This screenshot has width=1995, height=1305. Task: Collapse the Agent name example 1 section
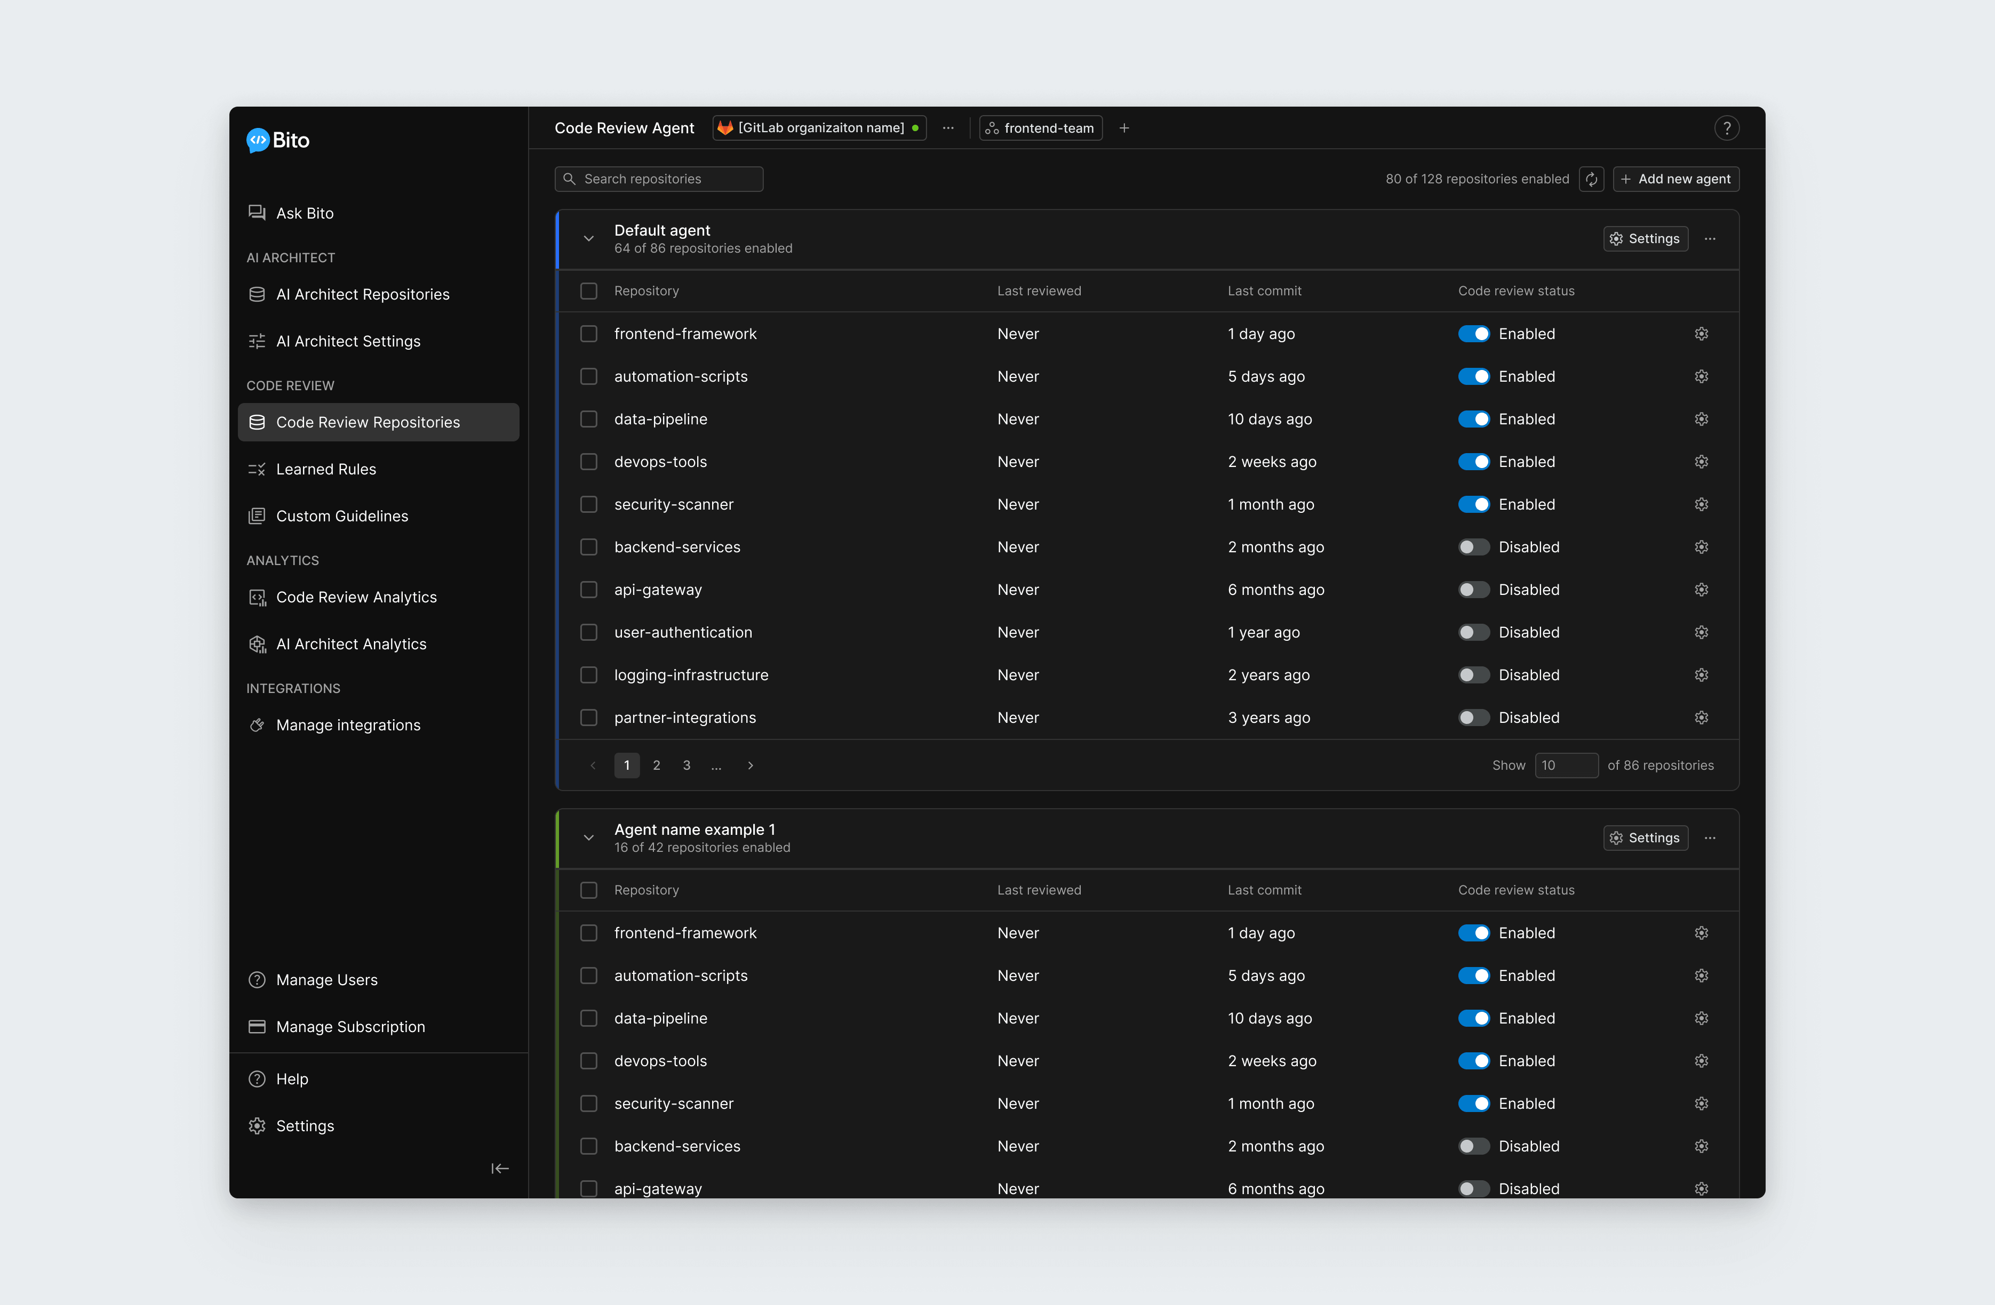588,837
